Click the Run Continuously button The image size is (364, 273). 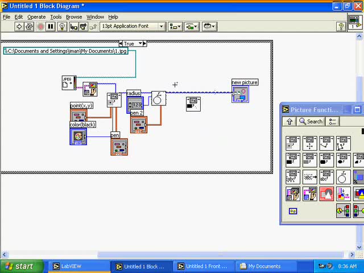29,27
